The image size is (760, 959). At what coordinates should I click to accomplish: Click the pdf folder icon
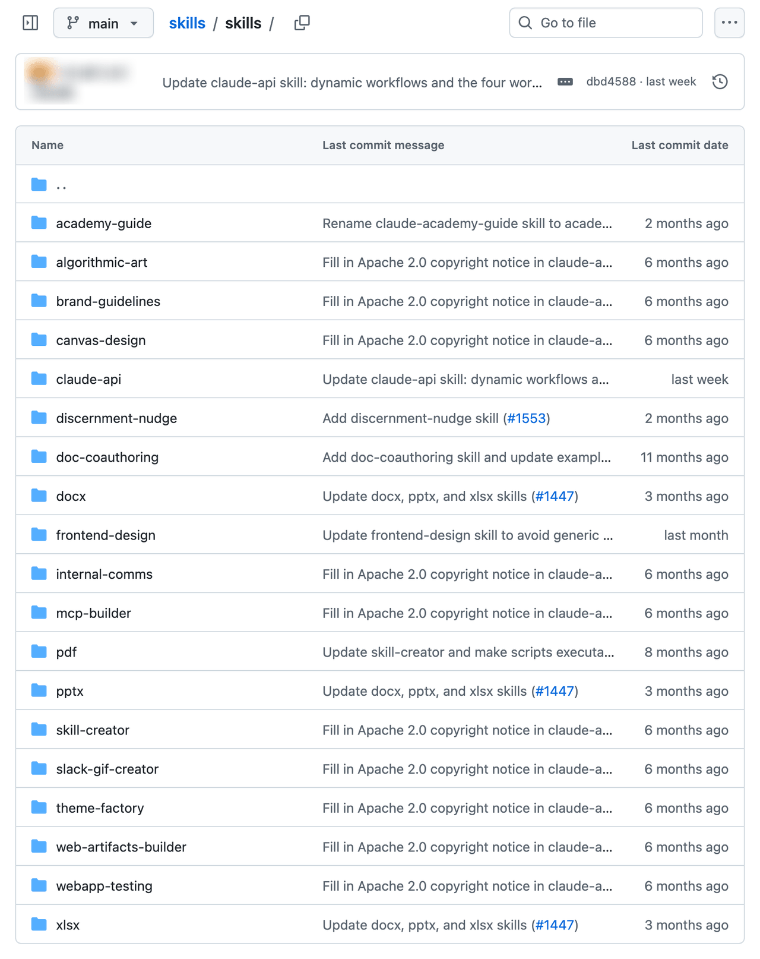[x=39, y=652]
